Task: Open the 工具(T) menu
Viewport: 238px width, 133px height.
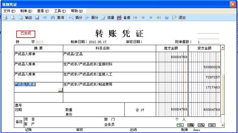Action: point(60,11)
